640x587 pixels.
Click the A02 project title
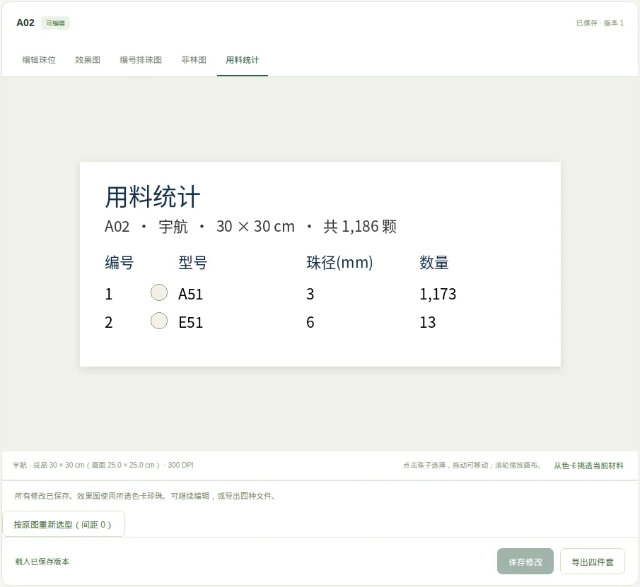click(x=25, y=23)
